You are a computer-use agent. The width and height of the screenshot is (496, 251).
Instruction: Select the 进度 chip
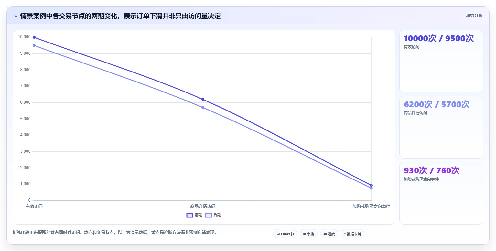point(329,234)
